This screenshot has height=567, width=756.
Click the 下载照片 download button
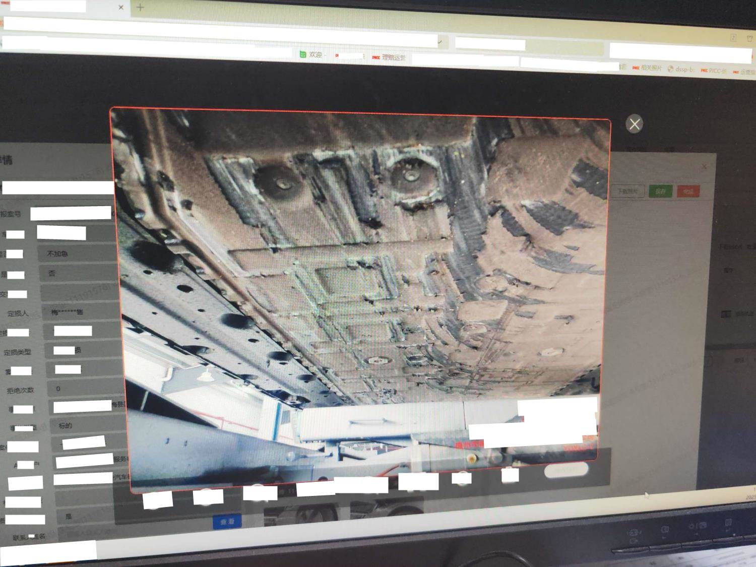627,192
